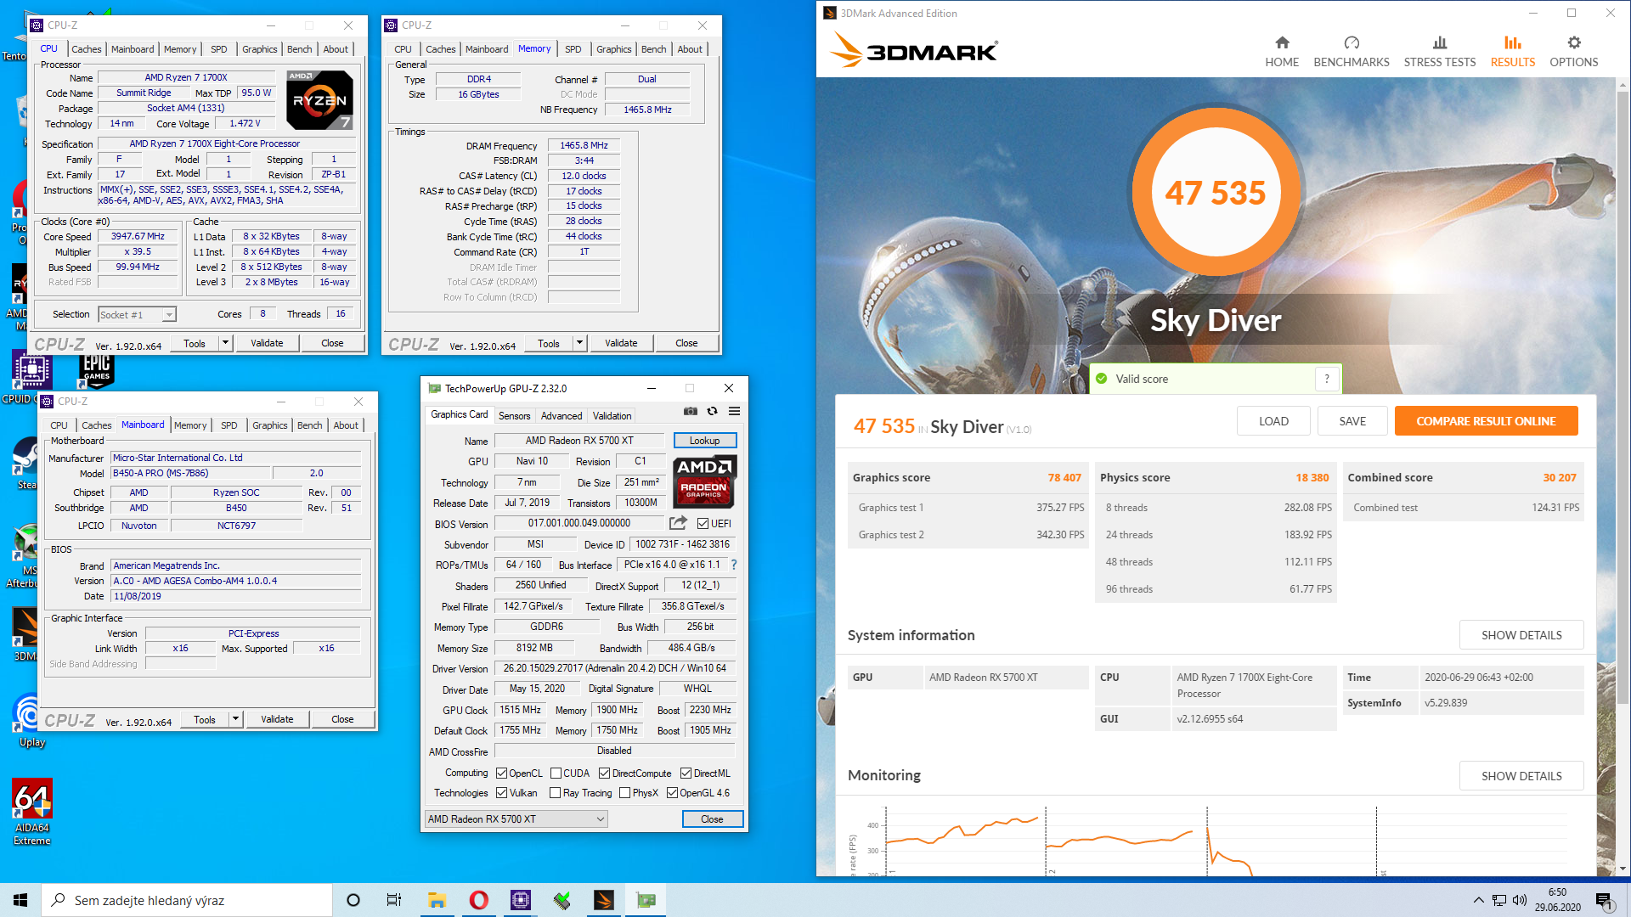Expand Monitoring with Show Details
The width and height of the screenshot is (1631, 917).
click(1521, 776)
